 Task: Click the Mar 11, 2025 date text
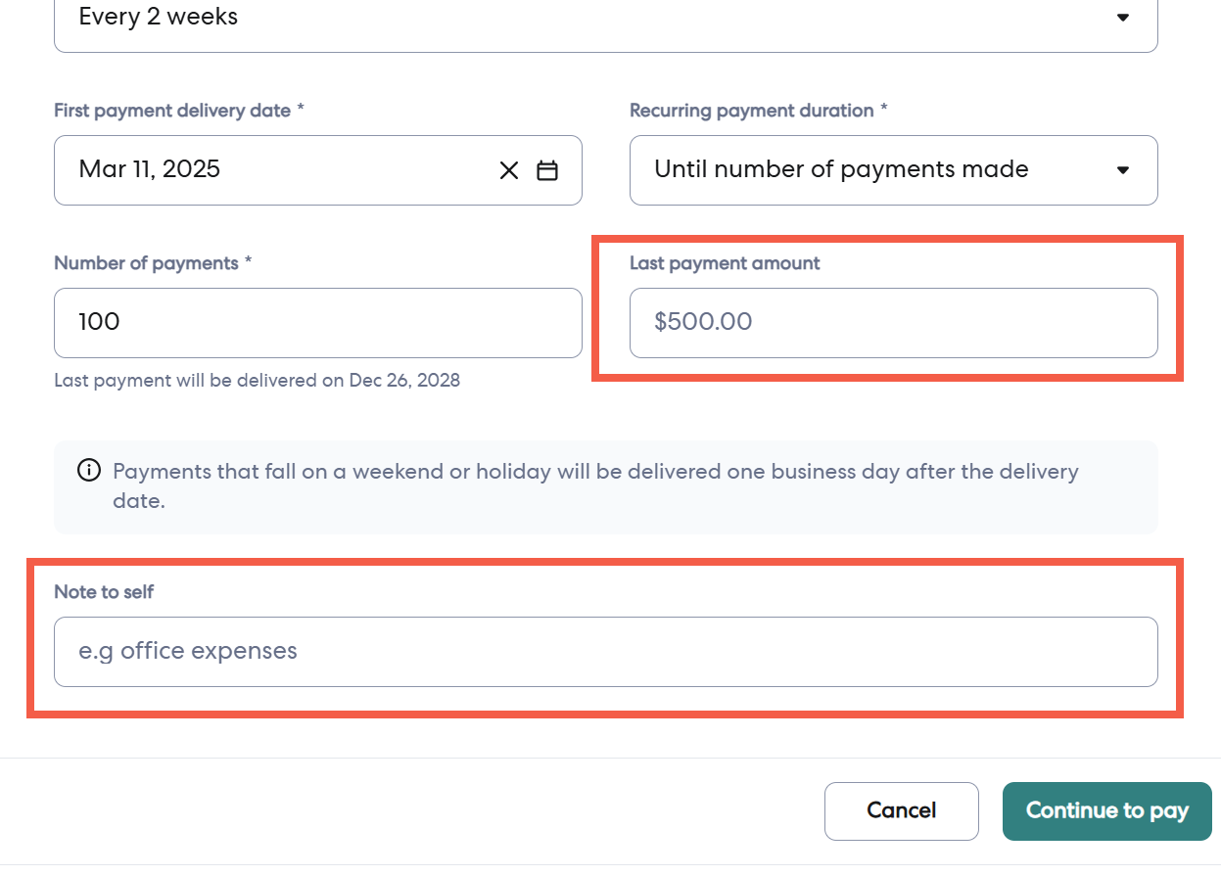tap(150, 169)
